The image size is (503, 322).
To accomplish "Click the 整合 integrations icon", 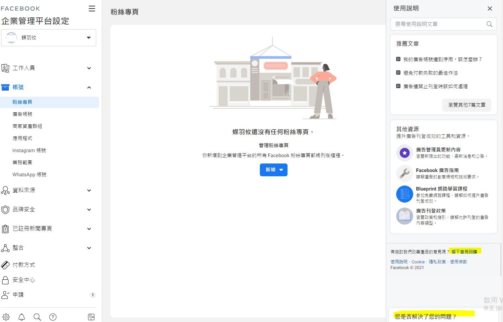I will 5,248.
